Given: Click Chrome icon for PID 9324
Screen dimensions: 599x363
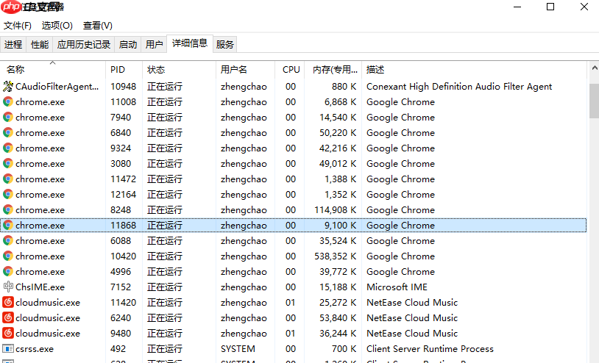Looking at the screenshot, I should click(x=7, y=148).
